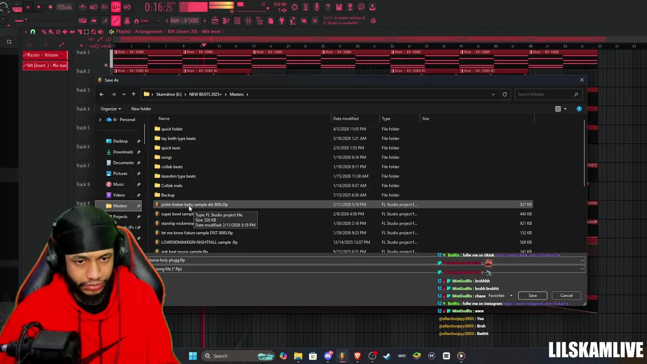Screen dimensions: 647x364
Task: Click the Save As dialog back arrow
Action: click(x=102, y=94)
